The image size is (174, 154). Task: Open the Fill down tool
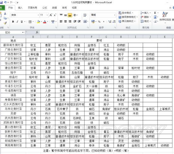(x=155, y=17)
